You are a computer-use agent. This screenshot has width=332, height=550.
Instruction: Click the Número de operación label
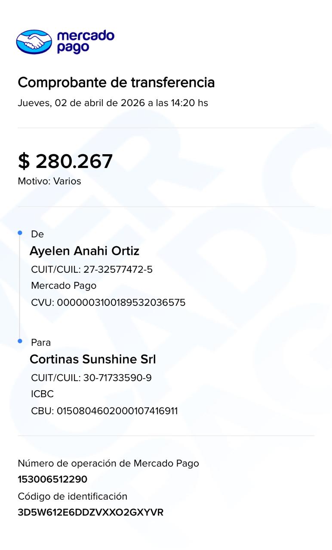point(108,463)
